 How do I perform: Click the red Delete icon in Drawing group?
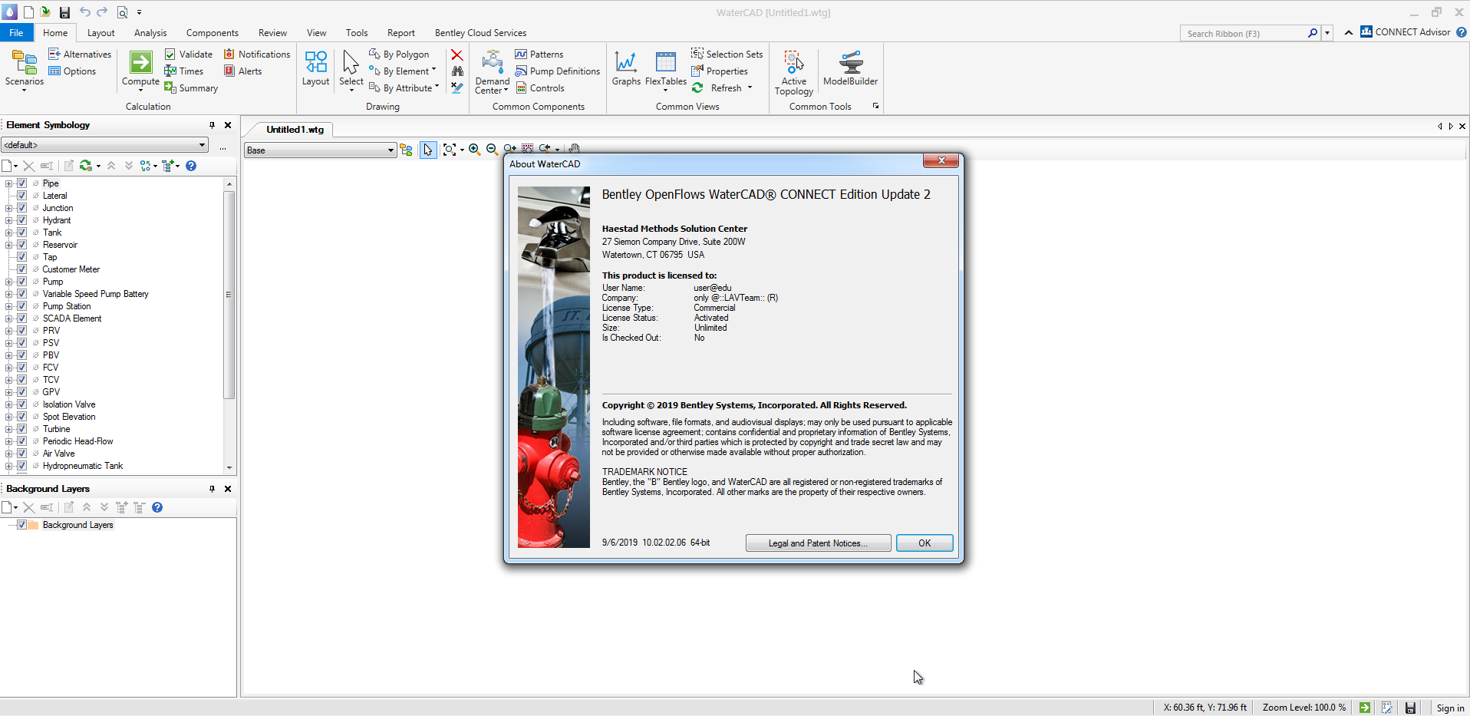[x=456, y=55]
